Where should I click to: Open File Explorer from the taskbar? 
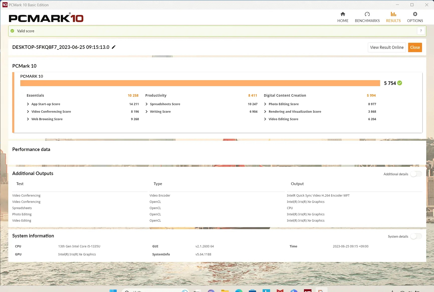point(225,290)
